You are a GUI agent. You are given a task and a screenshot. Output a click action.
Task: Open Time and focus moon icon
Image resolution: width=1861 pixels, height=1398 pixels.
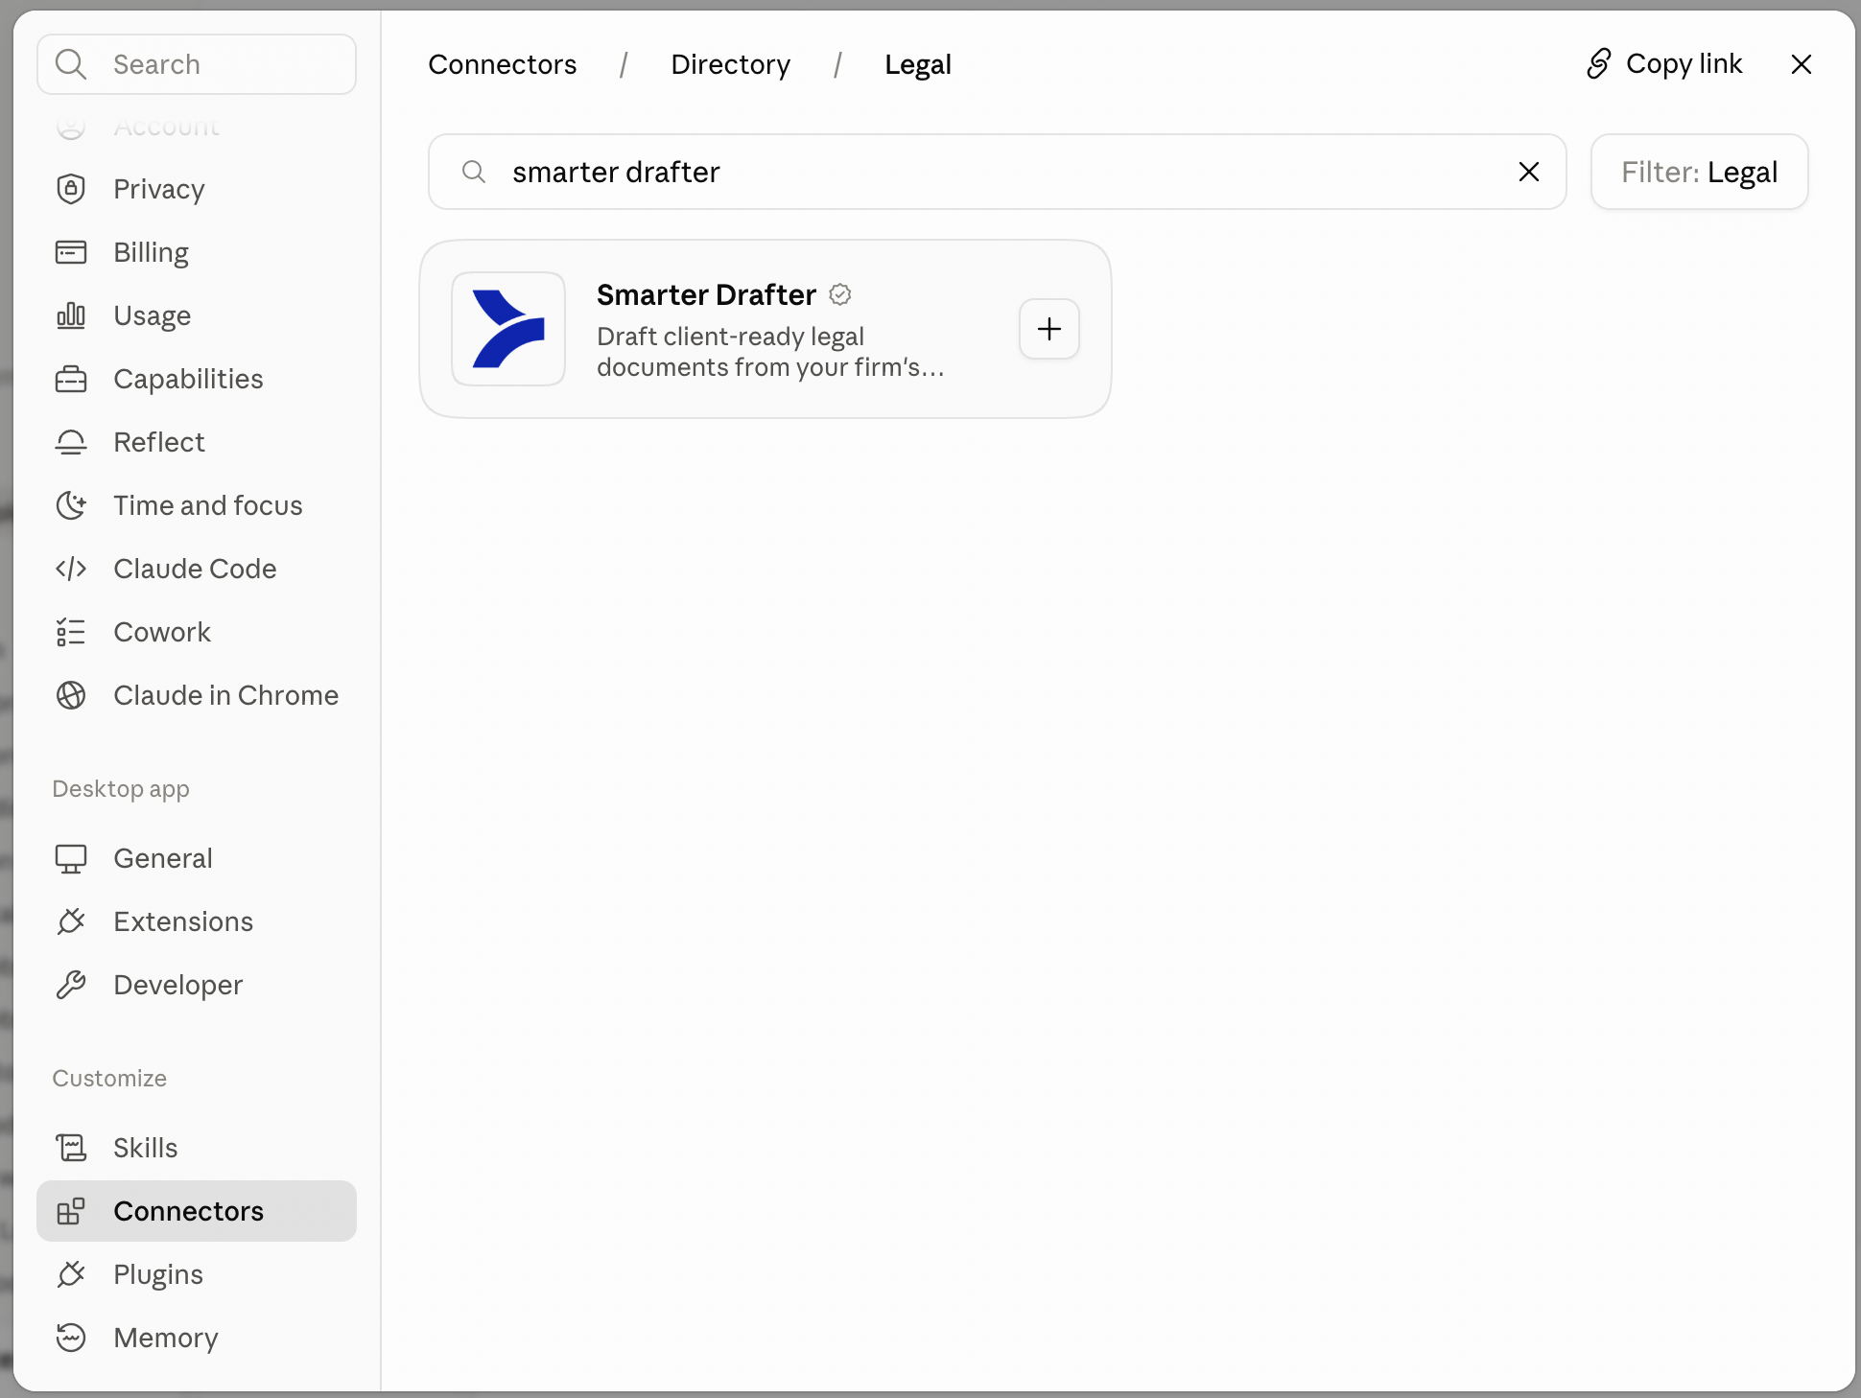71,505
